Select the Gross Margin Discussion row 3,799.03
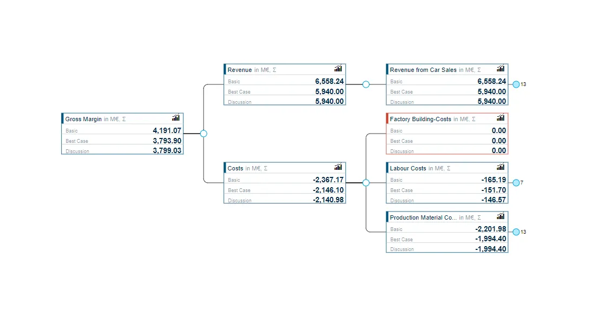592x317 pixels. point(122,150)
